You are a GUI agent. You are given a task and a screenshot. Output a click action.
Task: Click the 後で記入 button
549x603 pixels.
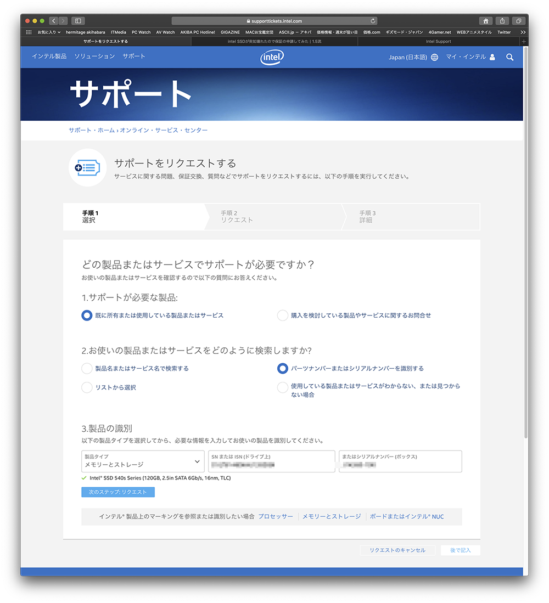pyautogui.click(x=460, y=550)
